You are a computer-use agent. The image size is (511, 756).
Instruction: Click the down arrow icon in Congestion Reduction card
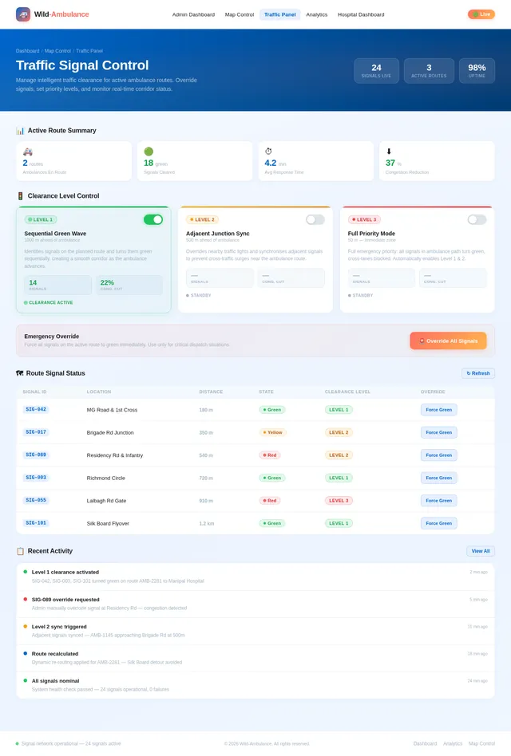[x=389, y=152]
